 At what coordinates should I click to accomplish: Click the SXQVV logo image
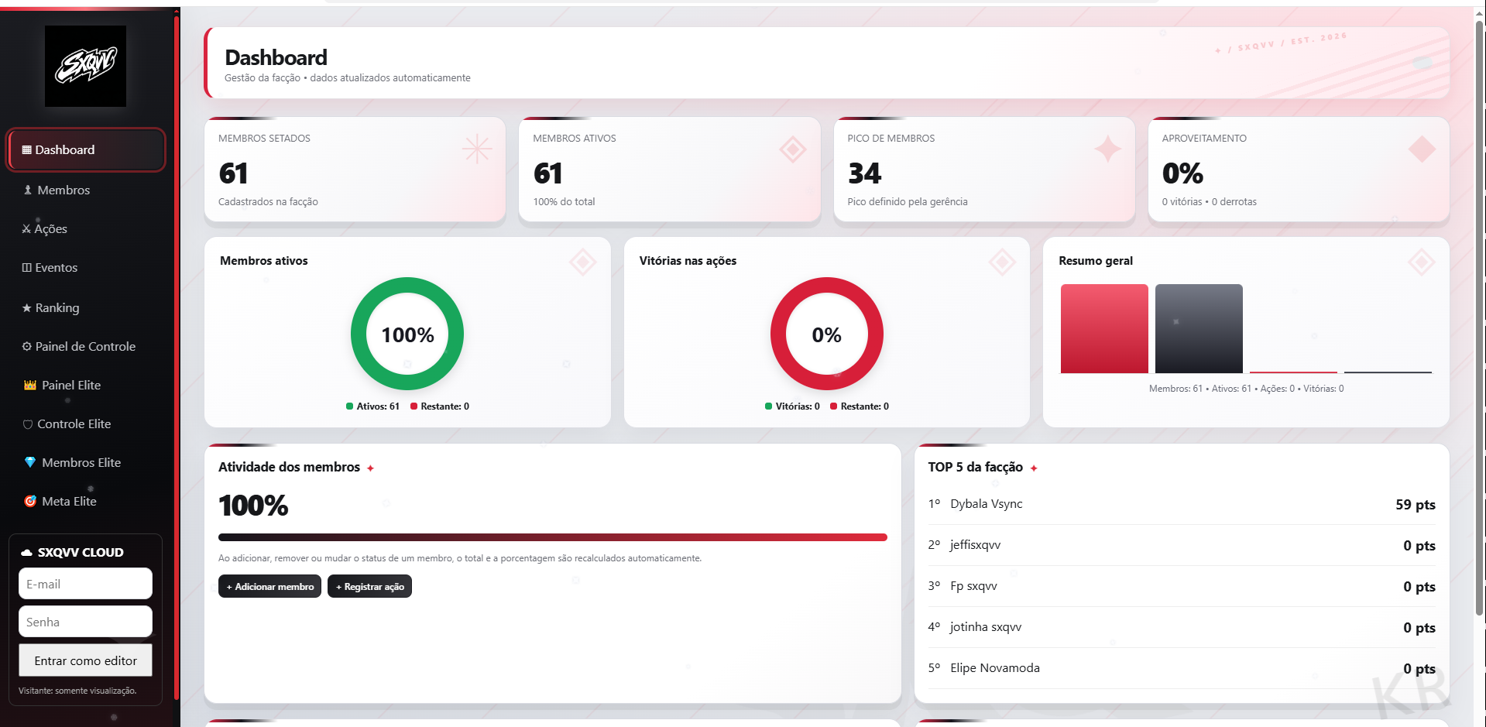click(85, 66)
